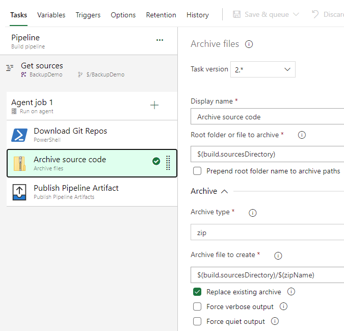Image resolution: width=344 pixels, height=331 pixels.
Task: Click info icon beside Archive type label
Action: point(252,213)
